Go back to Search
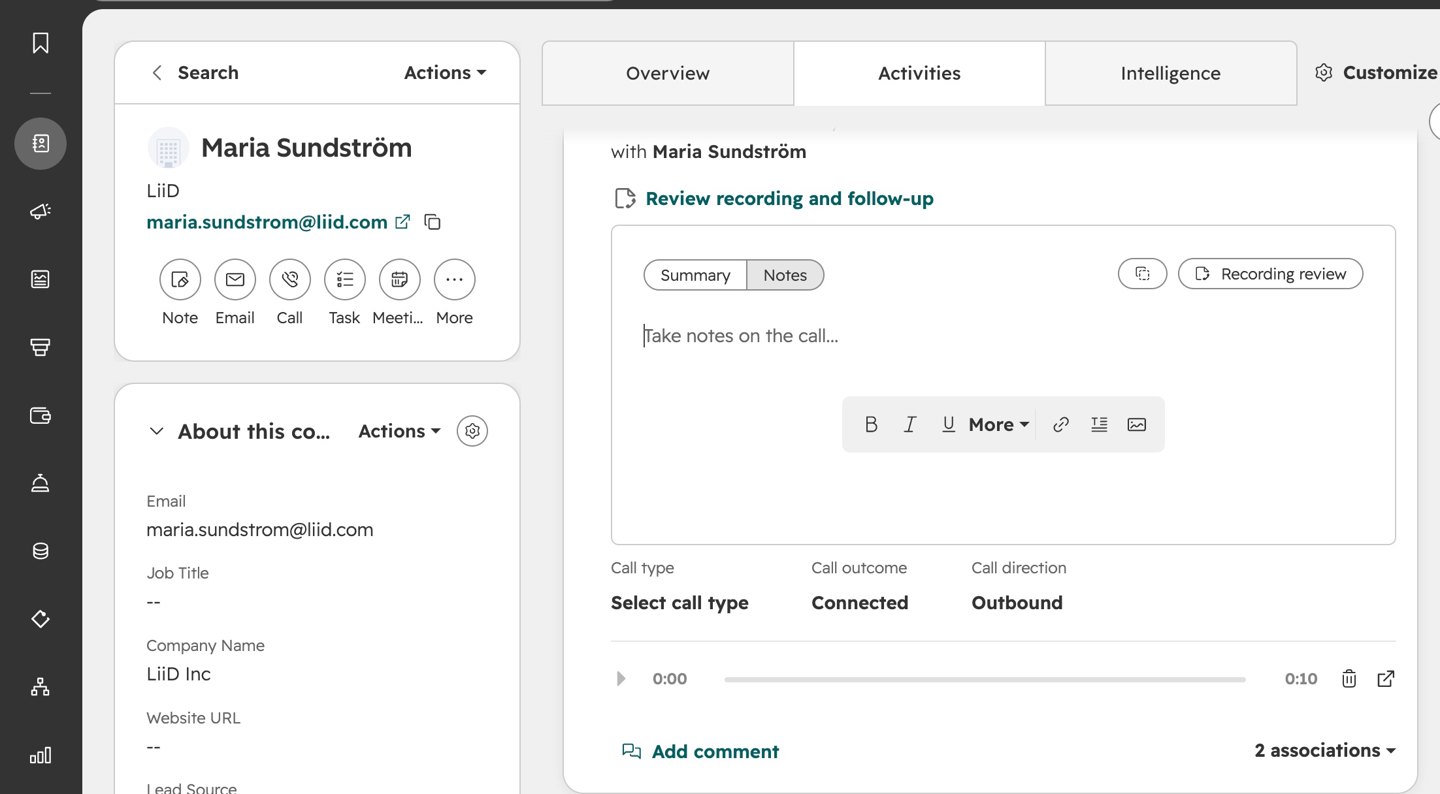 tap(195, 72)
